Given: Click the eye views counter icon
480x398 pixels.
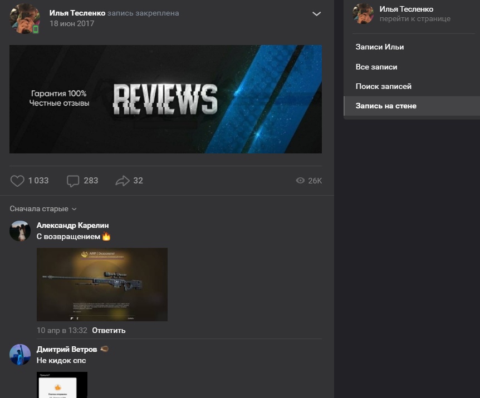Looking at the screenshot, I should (301, 181).
